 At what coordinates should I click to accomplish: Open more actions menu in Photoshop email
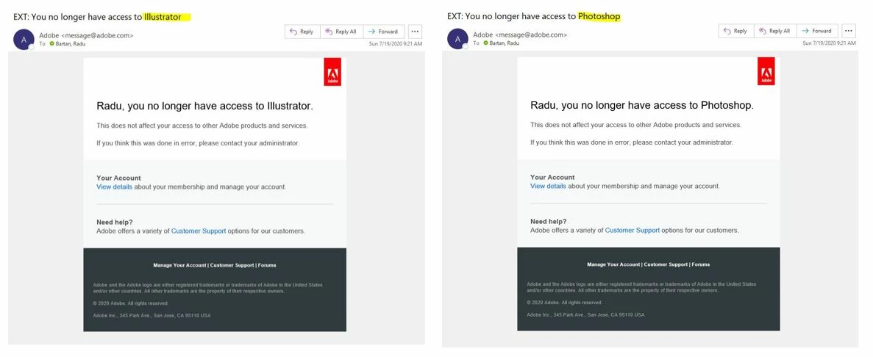tap(849, 31)
